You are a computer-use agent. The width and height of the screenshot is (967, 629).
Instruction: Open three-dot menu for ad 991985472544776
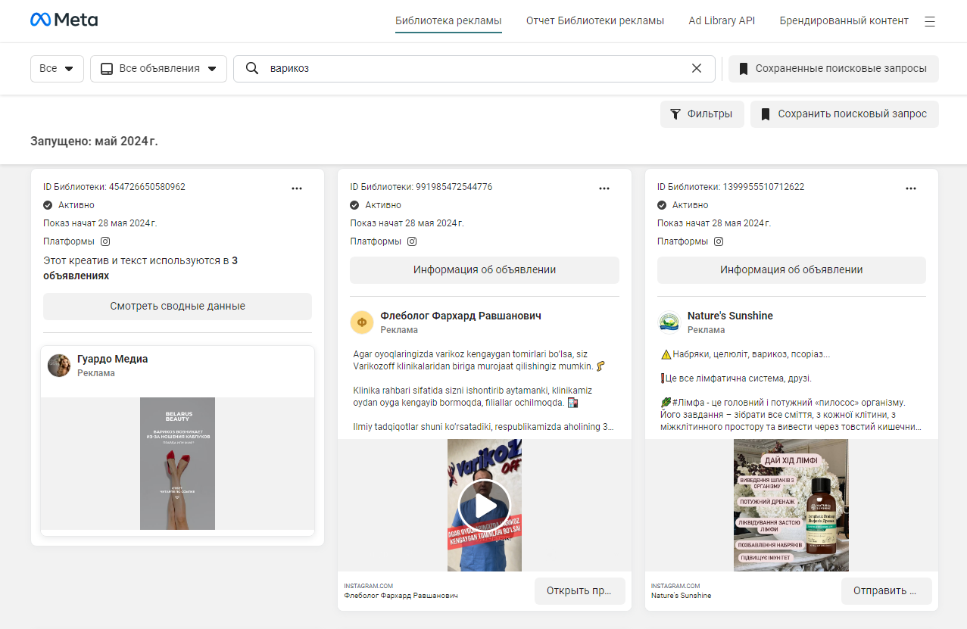[x=604, y=188]
